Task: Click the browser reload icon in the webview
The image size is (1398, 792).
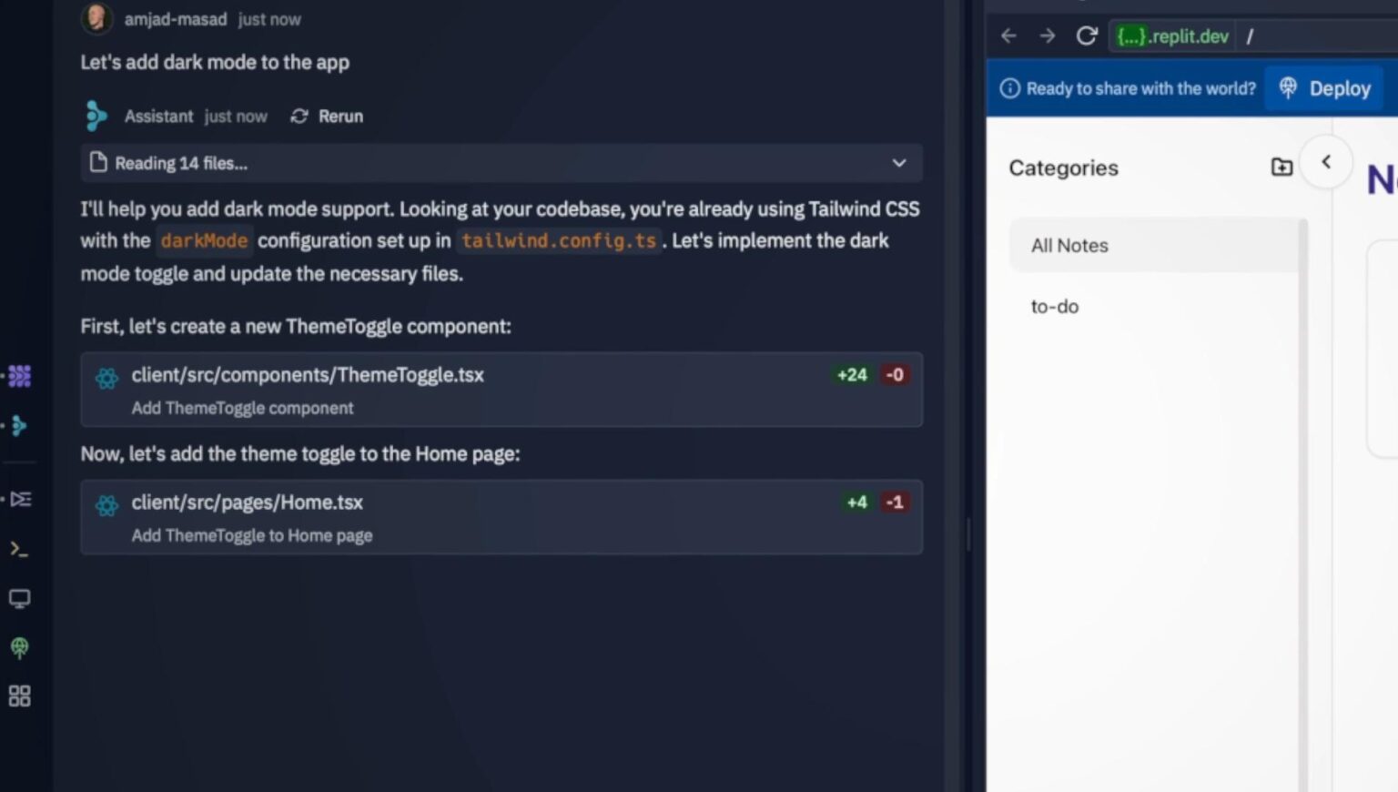Action: pyautogui.click(x=1087, y=36)
